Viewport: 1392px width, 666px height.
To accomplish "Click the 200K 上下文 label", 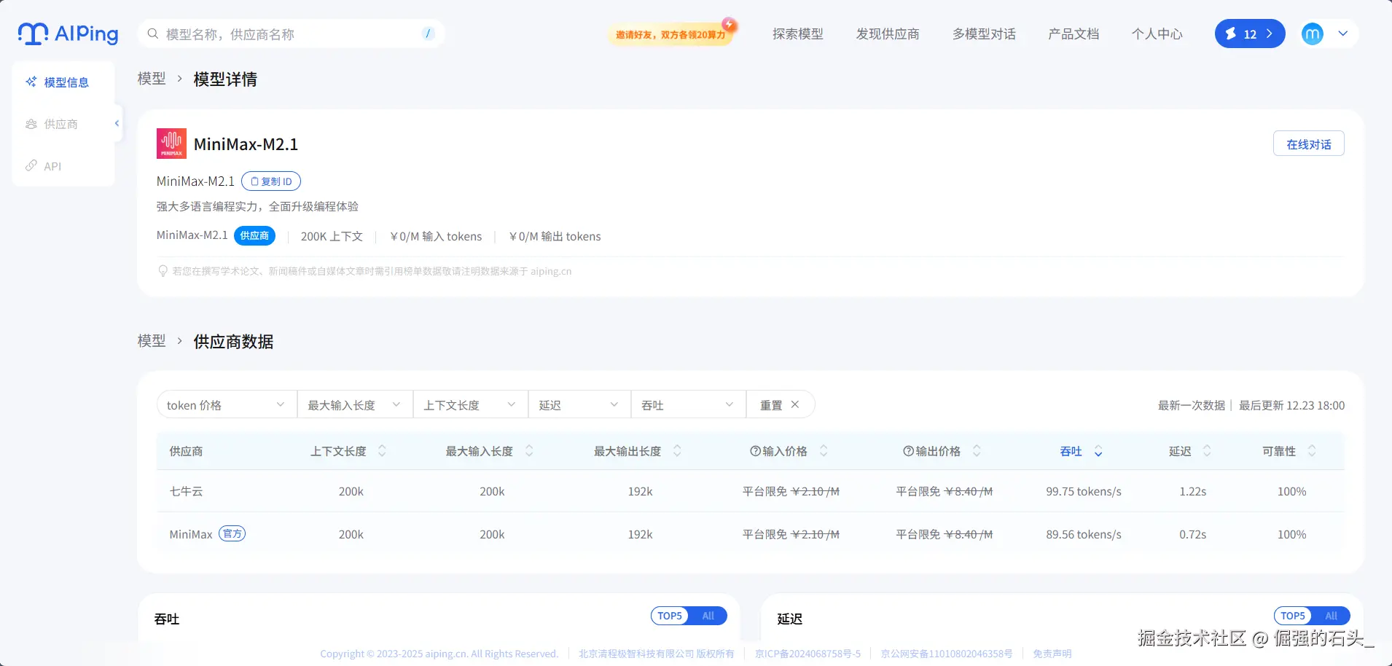I will (332, 236).
